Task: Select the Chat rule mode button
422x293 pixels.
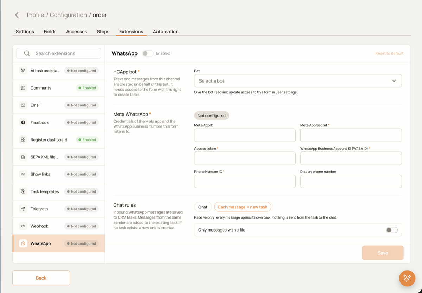Action: [x=203, y=207]
